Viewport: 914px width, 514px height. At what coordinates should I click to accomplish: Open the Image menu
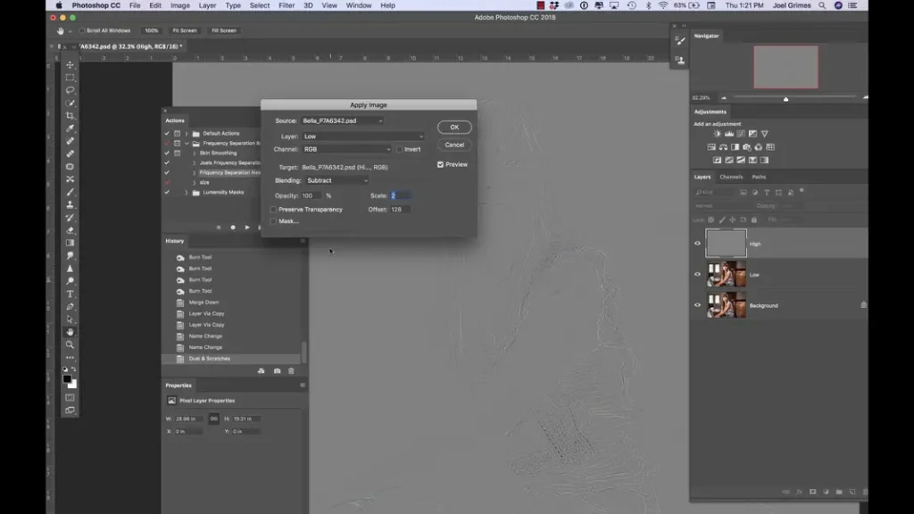click(180, 5)
